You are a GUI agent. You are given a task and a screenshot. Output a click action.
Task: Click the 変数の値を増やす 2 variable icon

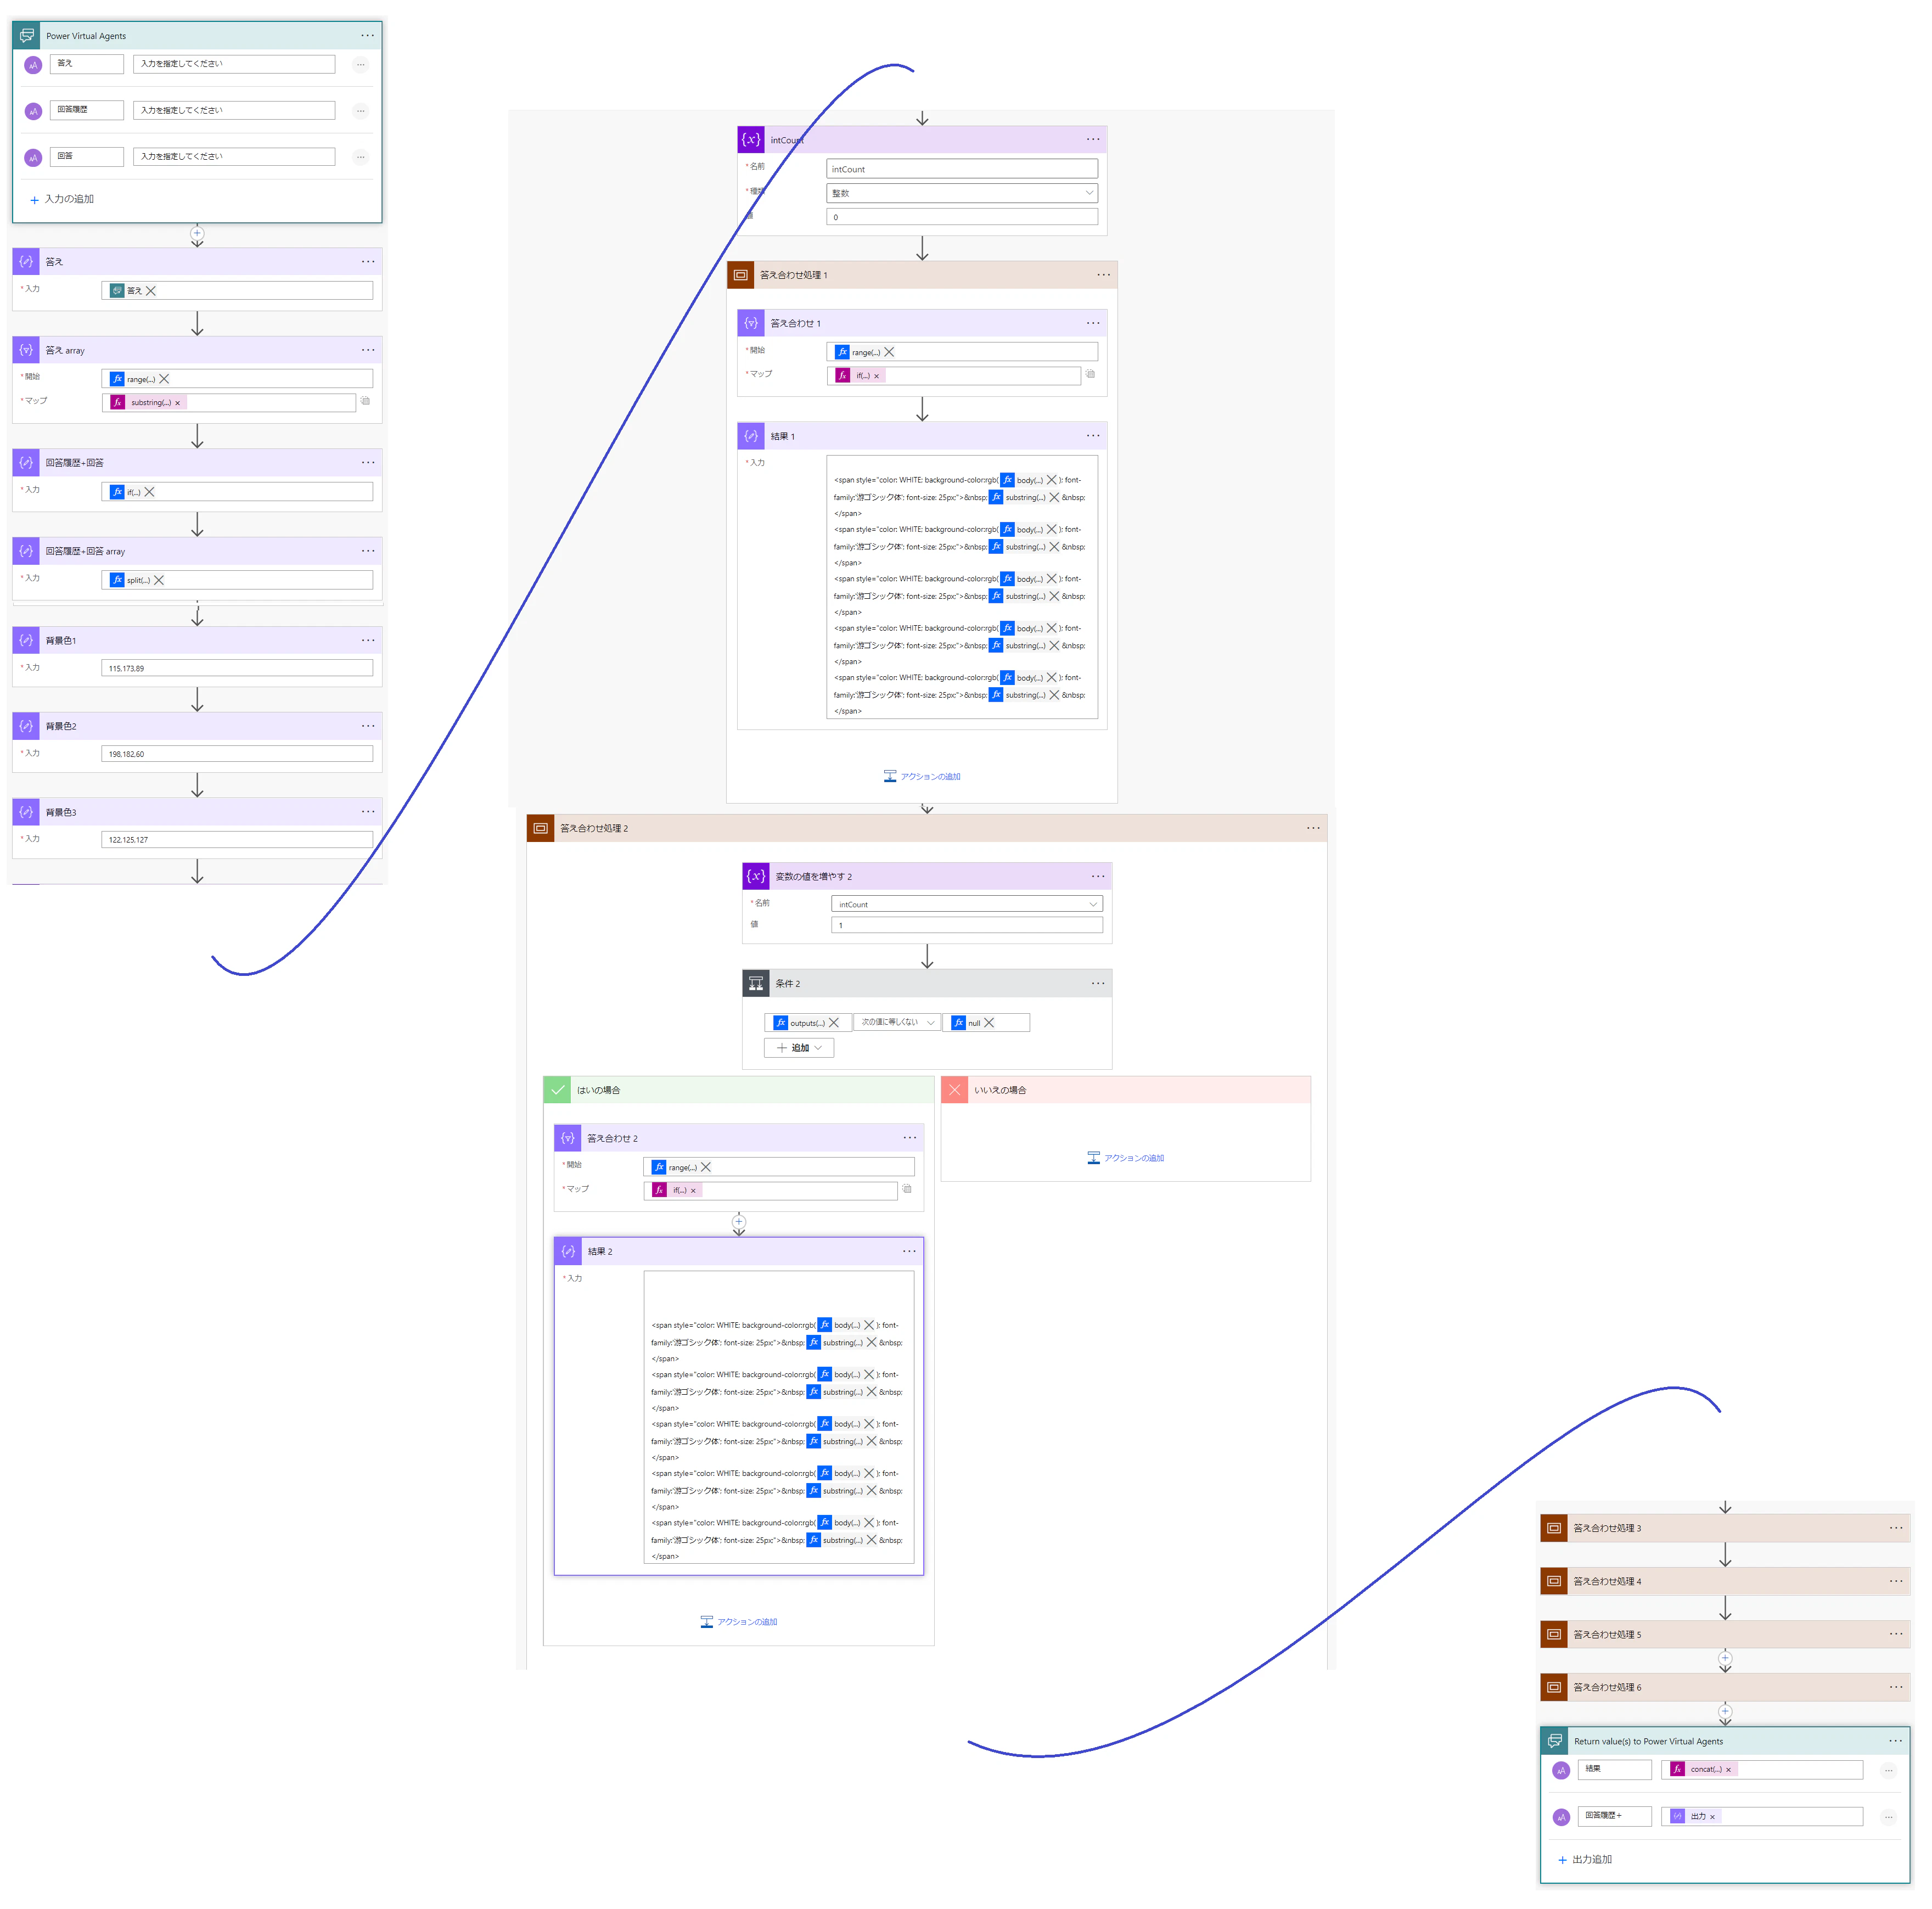[x=756, y=876]
